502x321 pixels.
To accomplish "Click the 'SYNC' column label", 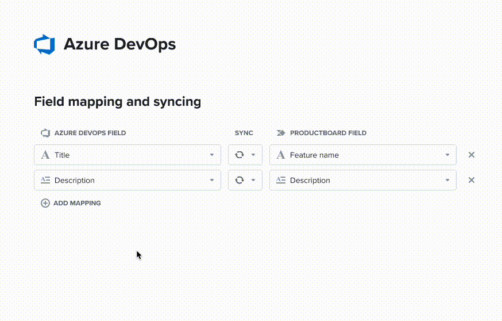I will click(x=244, y=133).
